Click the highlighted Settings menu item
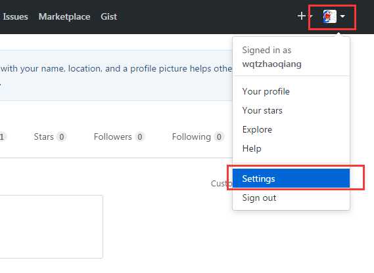Viewport: 374px width, 273px height. [291, 178]
